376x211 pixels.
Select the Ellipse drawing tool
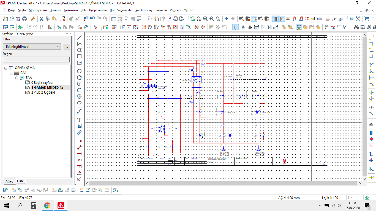(79, 103)
